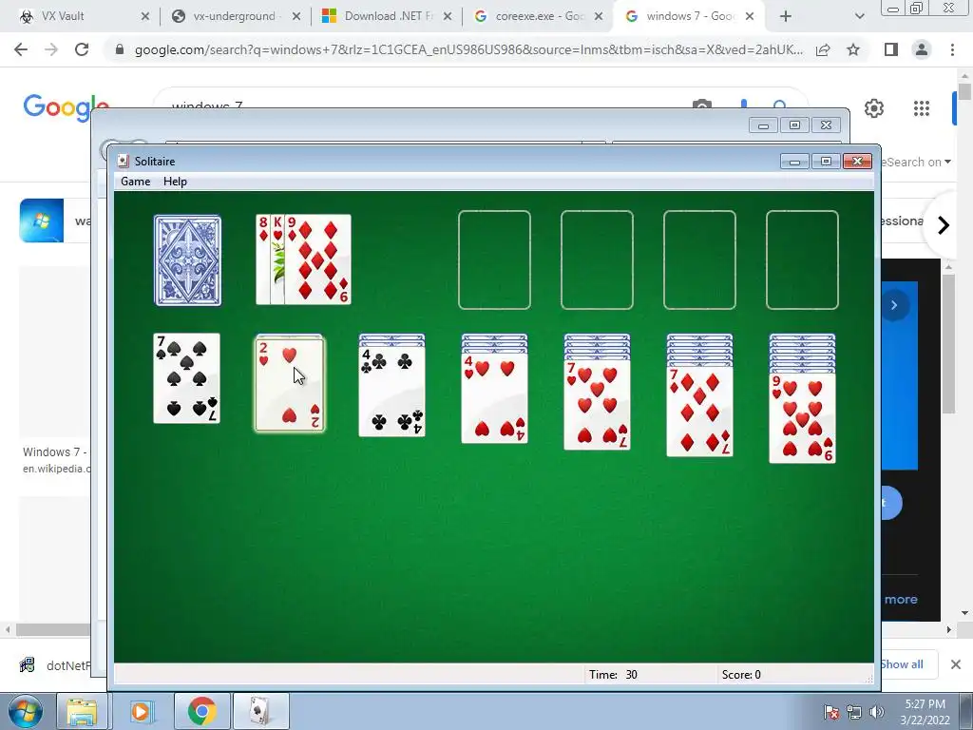Open File Explorer from the taskbar
The width and height of the screenshot is (973, 730).
click(82, 711)
